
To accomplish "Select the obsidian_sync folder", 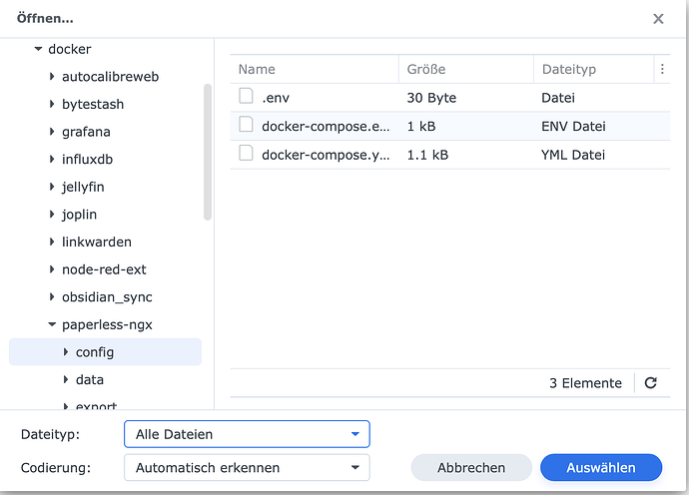I will pos(107,297).
